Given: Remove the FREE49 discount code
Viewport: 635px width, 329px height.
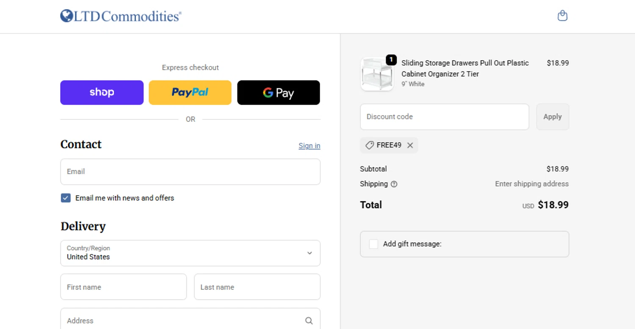Looking at the screenshot, I should [x=410, y=145].
